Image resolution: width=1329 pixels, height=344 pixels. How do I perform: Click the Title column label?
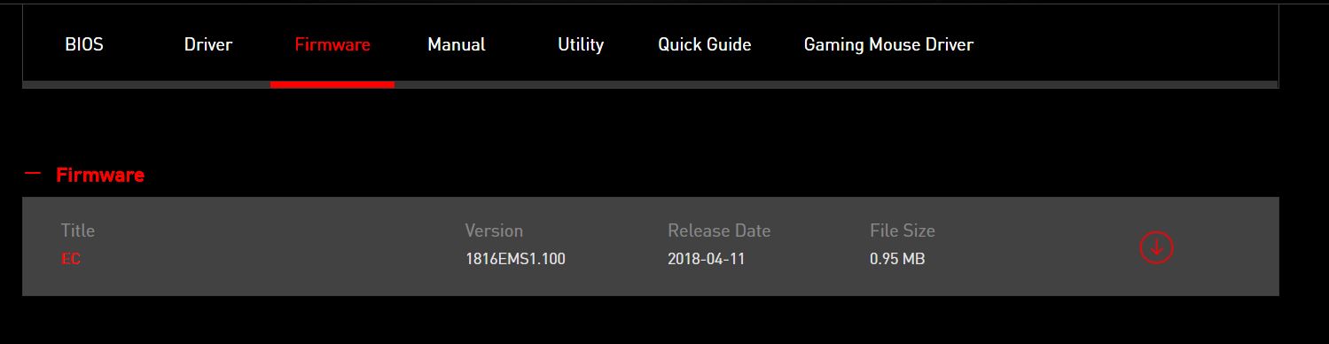(x=78, y=231)
